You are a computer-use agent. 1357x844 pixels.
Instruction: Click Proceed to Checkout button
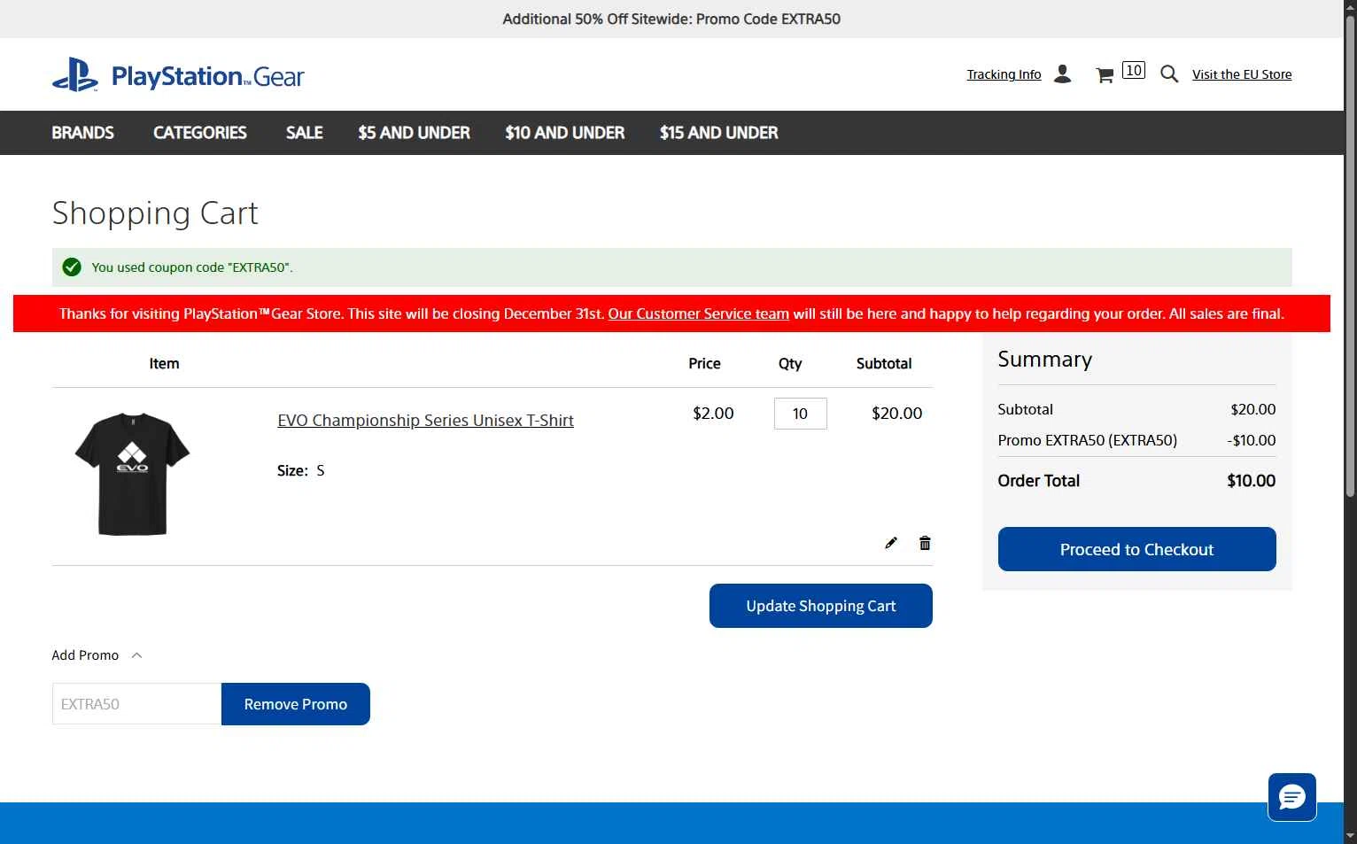(1136, 549)
